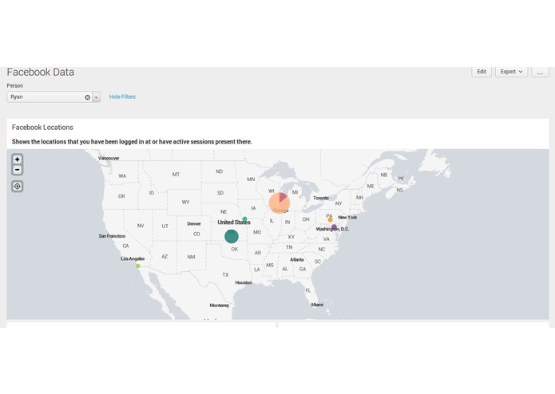
Task: Click the orange marker in Pennsylvania
Action: click(x=330, y=220)
